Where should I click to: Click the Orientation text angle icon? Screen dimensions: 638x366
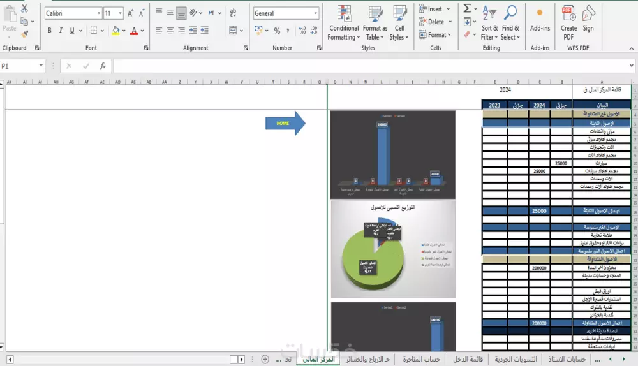pyautogui.click(x=194, y=13)
